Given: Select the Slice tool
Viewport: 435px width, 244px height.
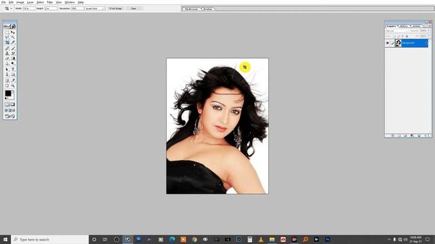Looking at the screenshot, I should coord(13,42).
